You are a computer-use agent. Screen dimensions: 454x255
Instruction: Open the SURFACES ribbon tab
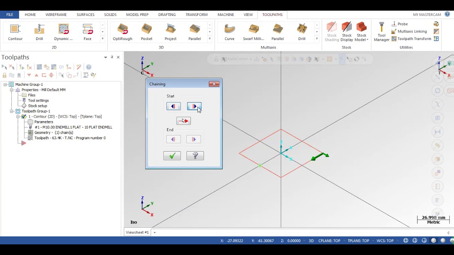(x=85, y=15)
